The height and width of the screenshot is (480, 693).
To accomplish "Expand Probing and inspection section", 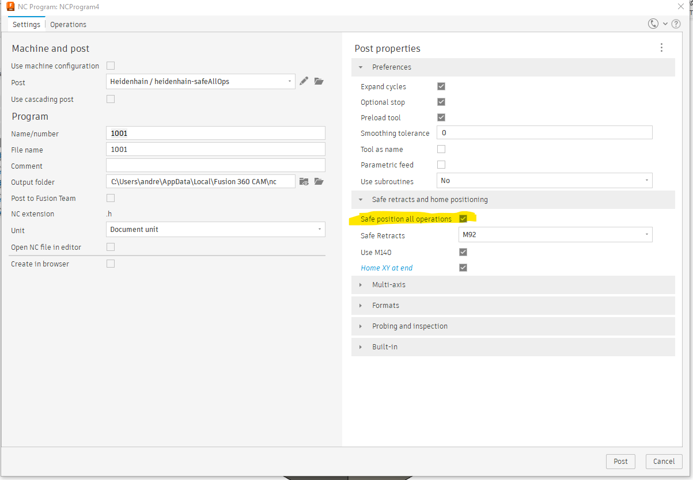I will tap(513, 326).
